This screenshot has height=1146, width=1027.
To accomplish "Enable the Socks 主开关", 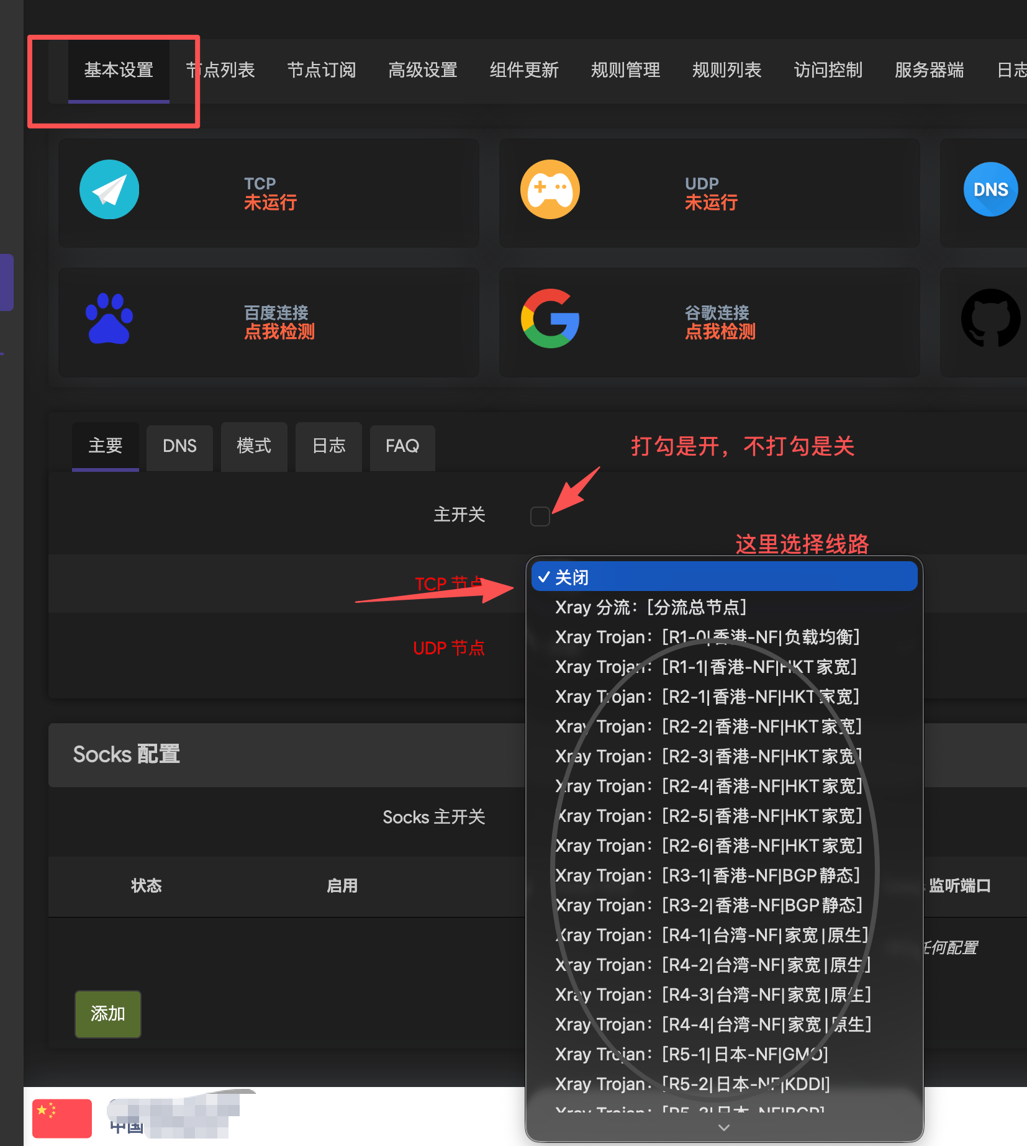I will [540, 817].
